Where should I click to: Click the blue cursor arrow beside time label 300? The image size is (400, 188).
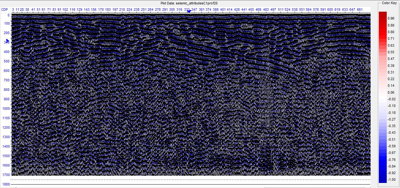click(x=7, y=41)
